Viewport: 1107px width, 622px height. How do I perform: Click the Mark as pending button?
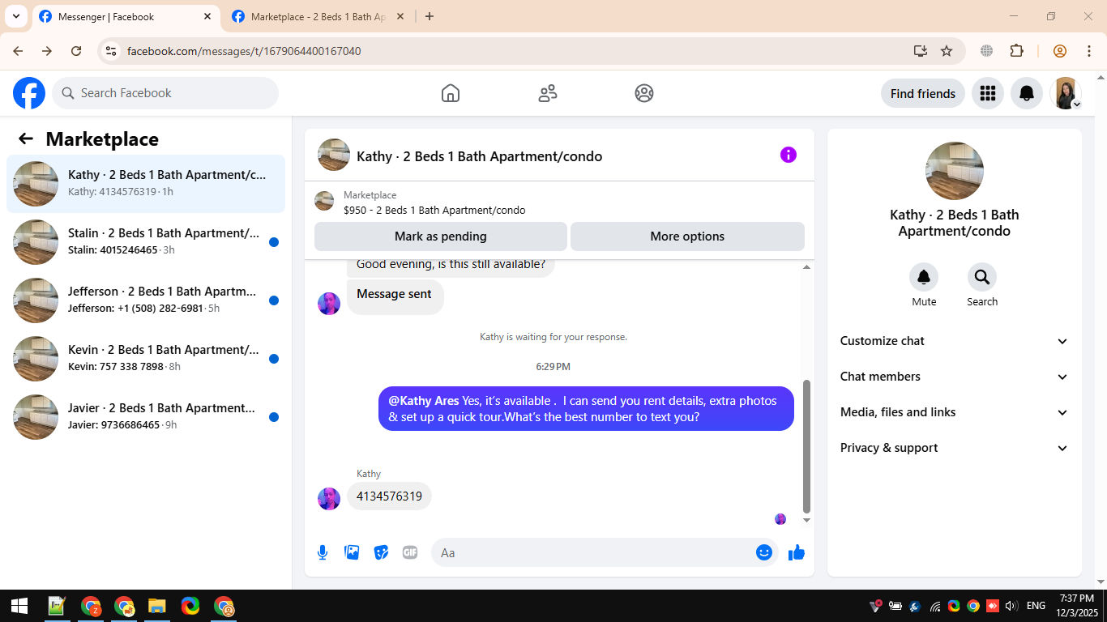[x=441, y=236]
